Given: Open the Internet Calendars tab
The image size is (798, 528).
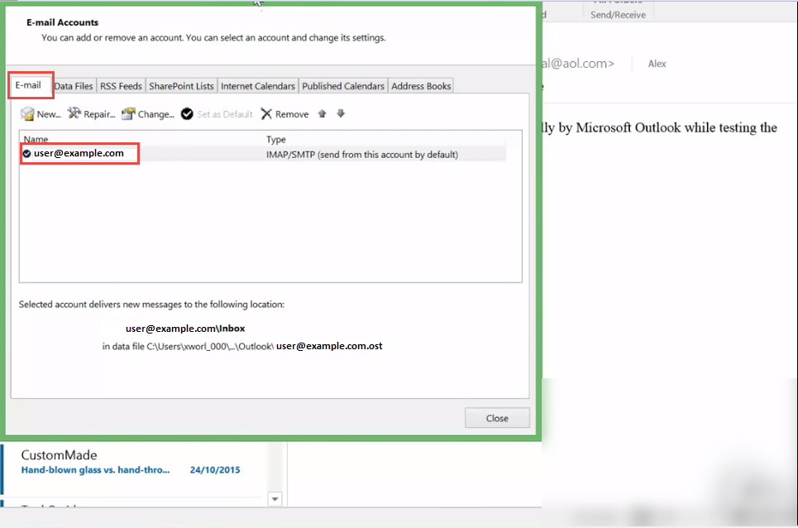Looking at the screenshot, I should (x=256, y=85).
